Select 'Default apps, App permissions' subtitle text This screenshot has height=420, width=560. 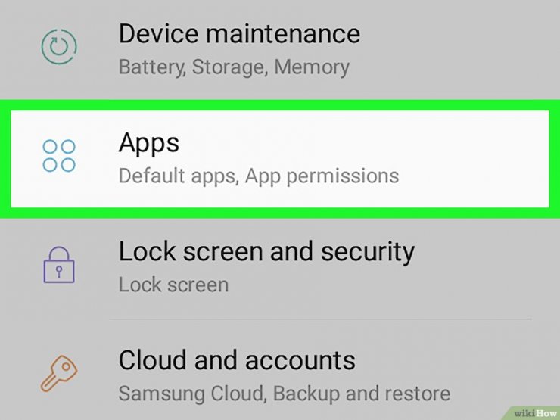(259, 176)
